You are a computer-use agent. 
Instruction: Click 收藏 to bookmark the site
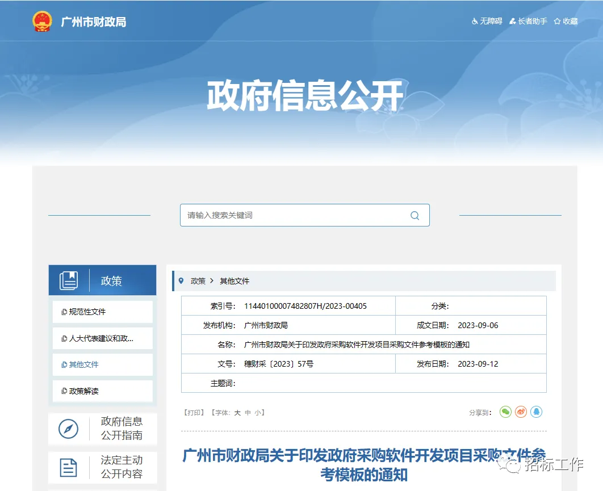[x=566, y=21]
